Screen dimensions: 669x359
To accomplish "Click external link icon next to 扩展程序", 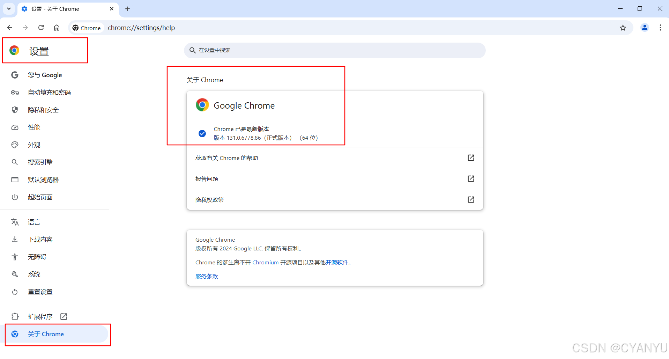I will (64, 316).
